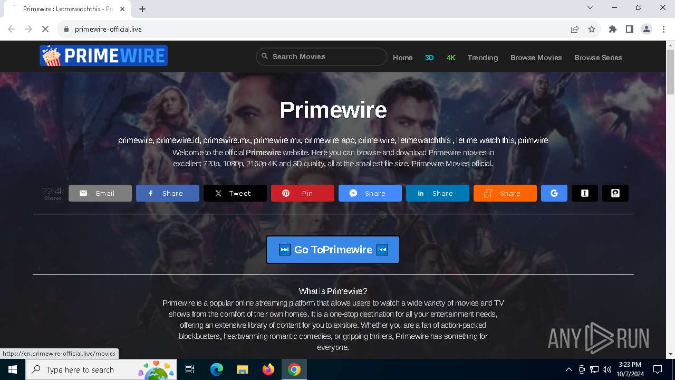
Task: Go back to previous page
Action: coord(12,29)
